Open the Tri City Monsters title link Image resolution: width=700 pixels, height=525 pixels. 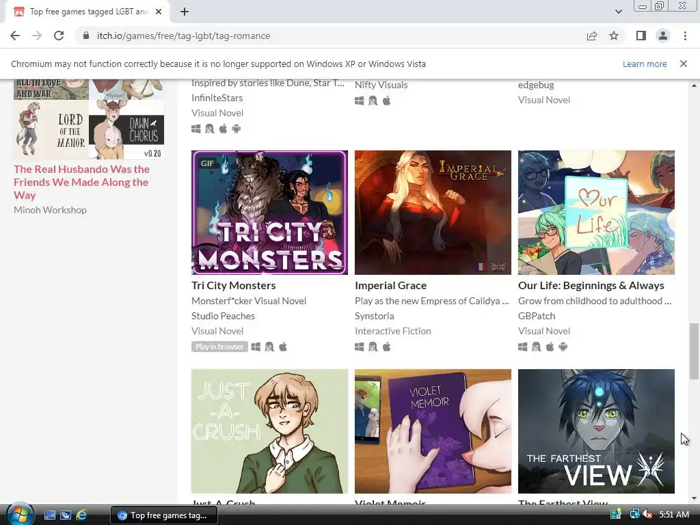(x=234, y=285)
